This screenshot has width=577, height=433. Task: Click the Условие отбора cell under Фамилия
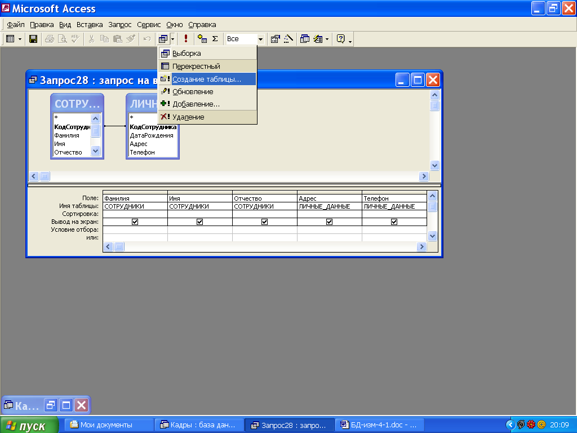pos(135,230)
